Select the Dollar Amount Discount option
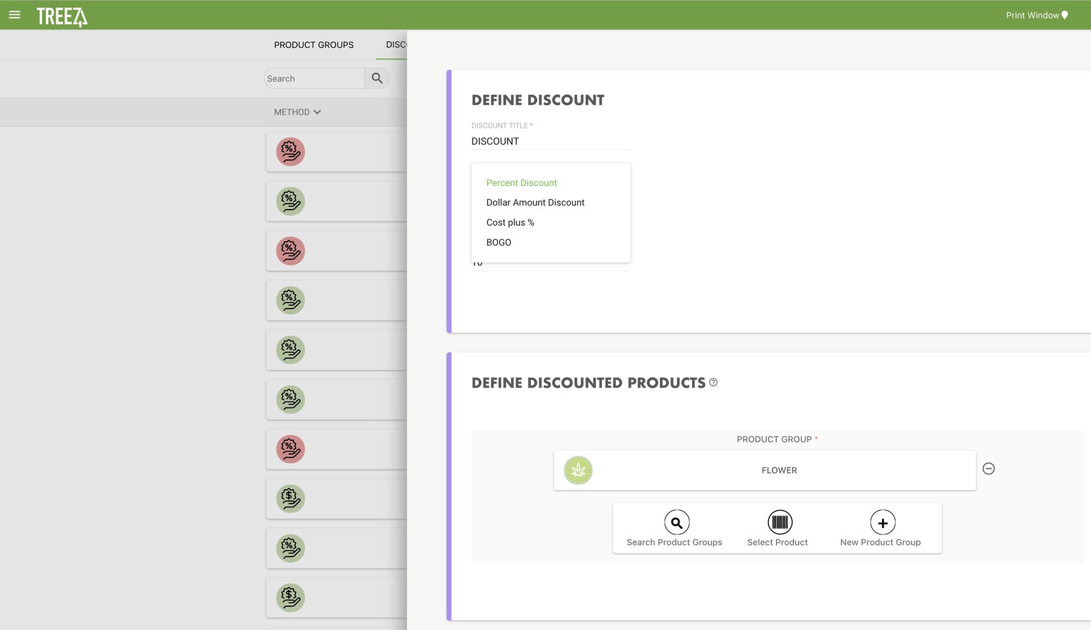Viewport: 1091px width, 630px height. click(x=535, y=202)
